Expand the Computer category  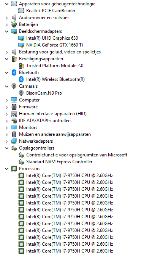coord(7,100)
